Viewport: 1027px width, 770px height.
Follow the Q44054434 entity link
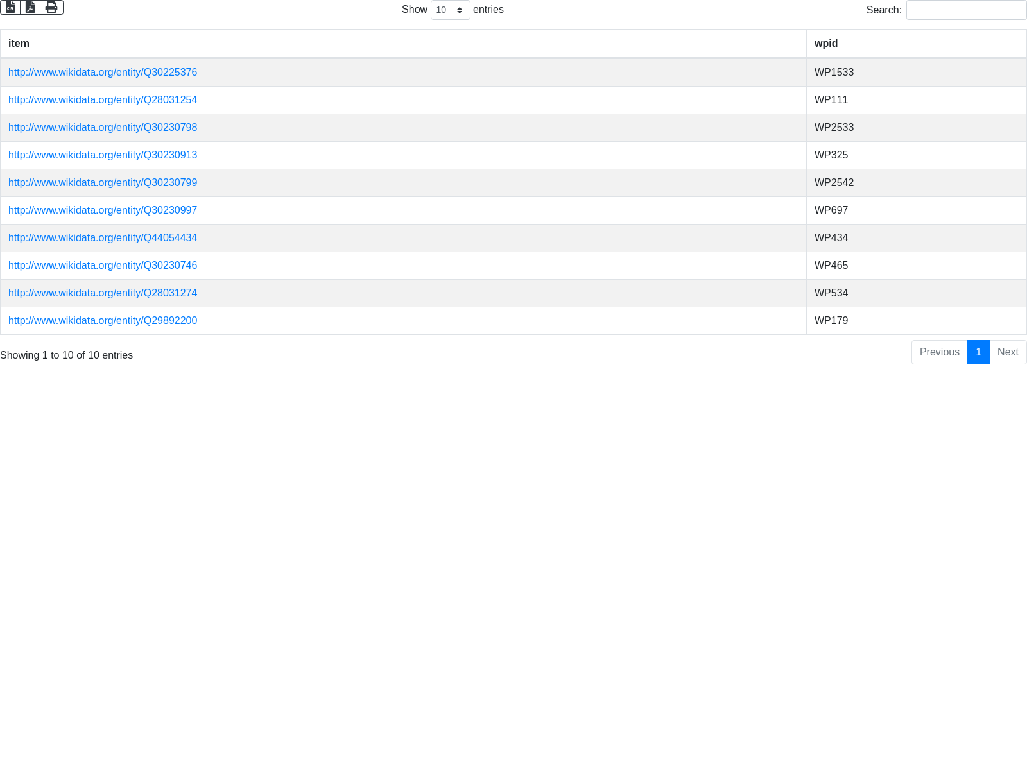click(x=103, y=238)
